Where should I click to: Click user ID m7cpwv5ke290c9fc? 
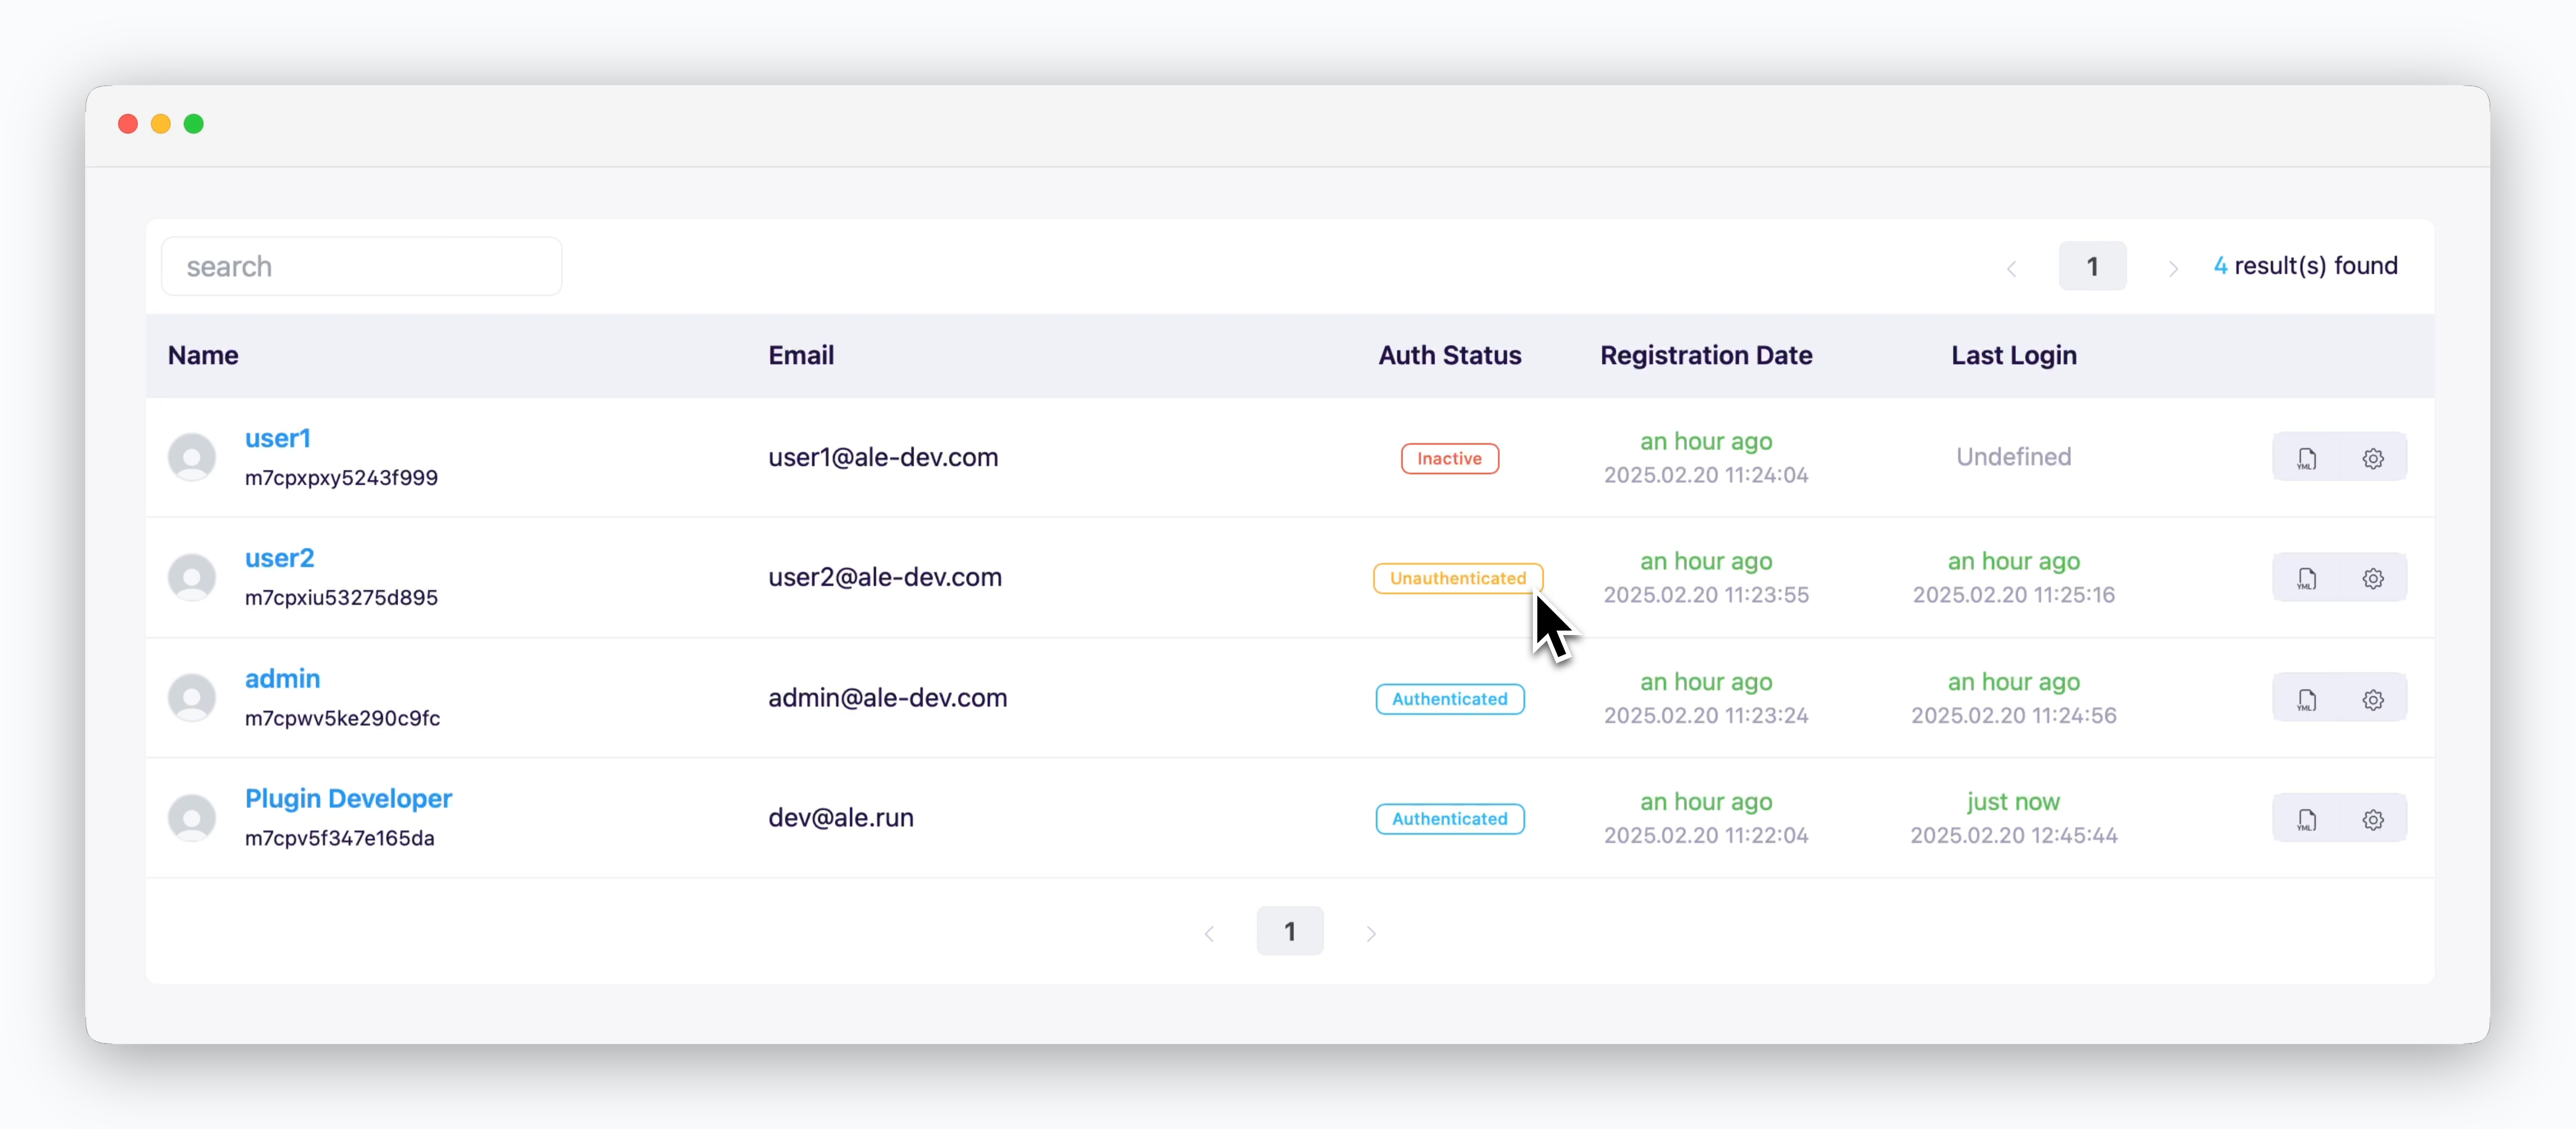342,719
